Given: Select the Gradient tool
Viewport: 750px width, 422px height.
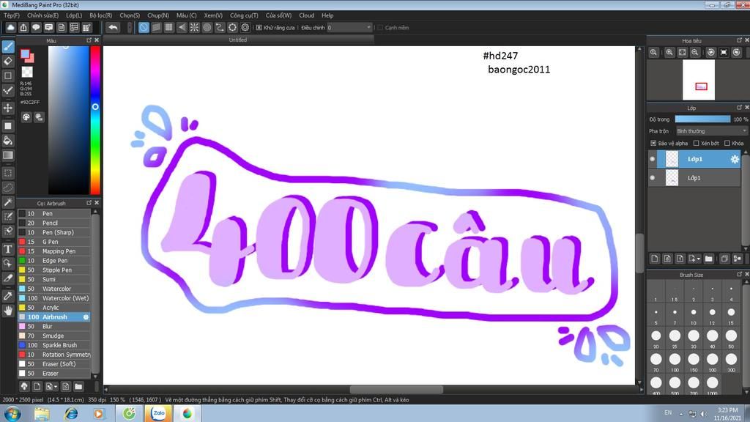Looking at the screenshot, I should click(x=8, y=155).
